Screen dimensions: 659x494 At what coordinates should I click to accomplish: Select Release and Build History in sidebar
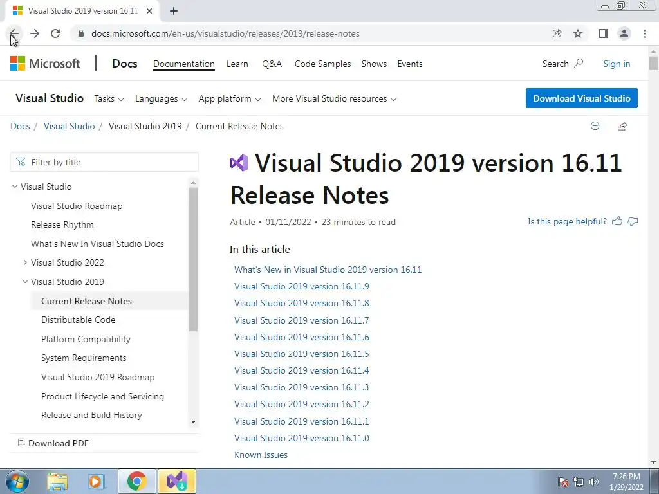[91, 415]
